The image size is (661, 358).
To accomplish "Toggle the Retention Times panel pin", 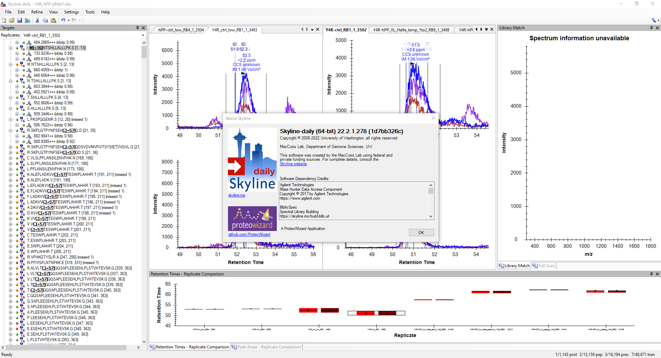I will point(651,274).
